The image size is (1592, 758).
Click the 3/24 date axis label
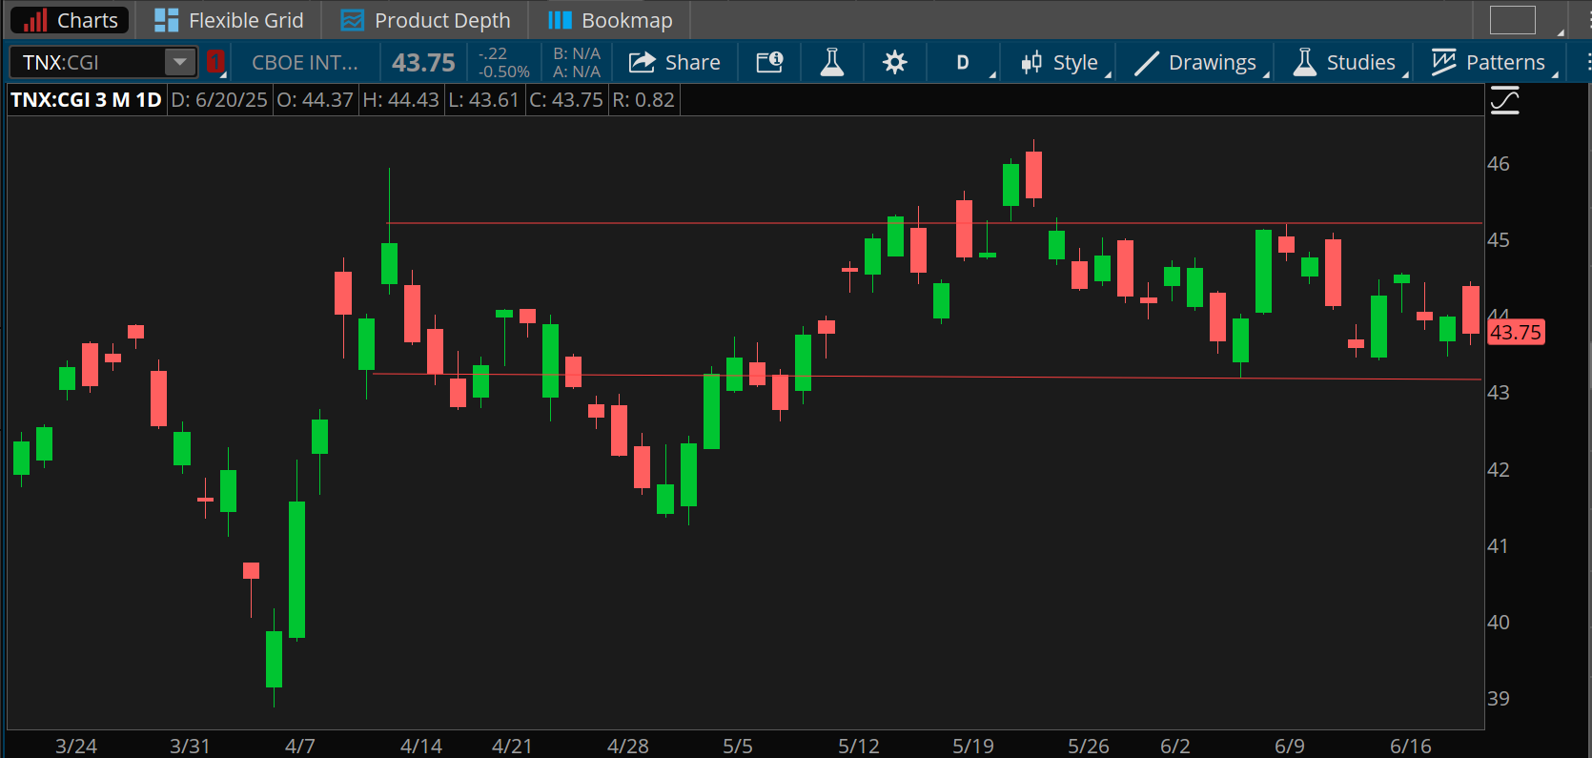[76, 746]
